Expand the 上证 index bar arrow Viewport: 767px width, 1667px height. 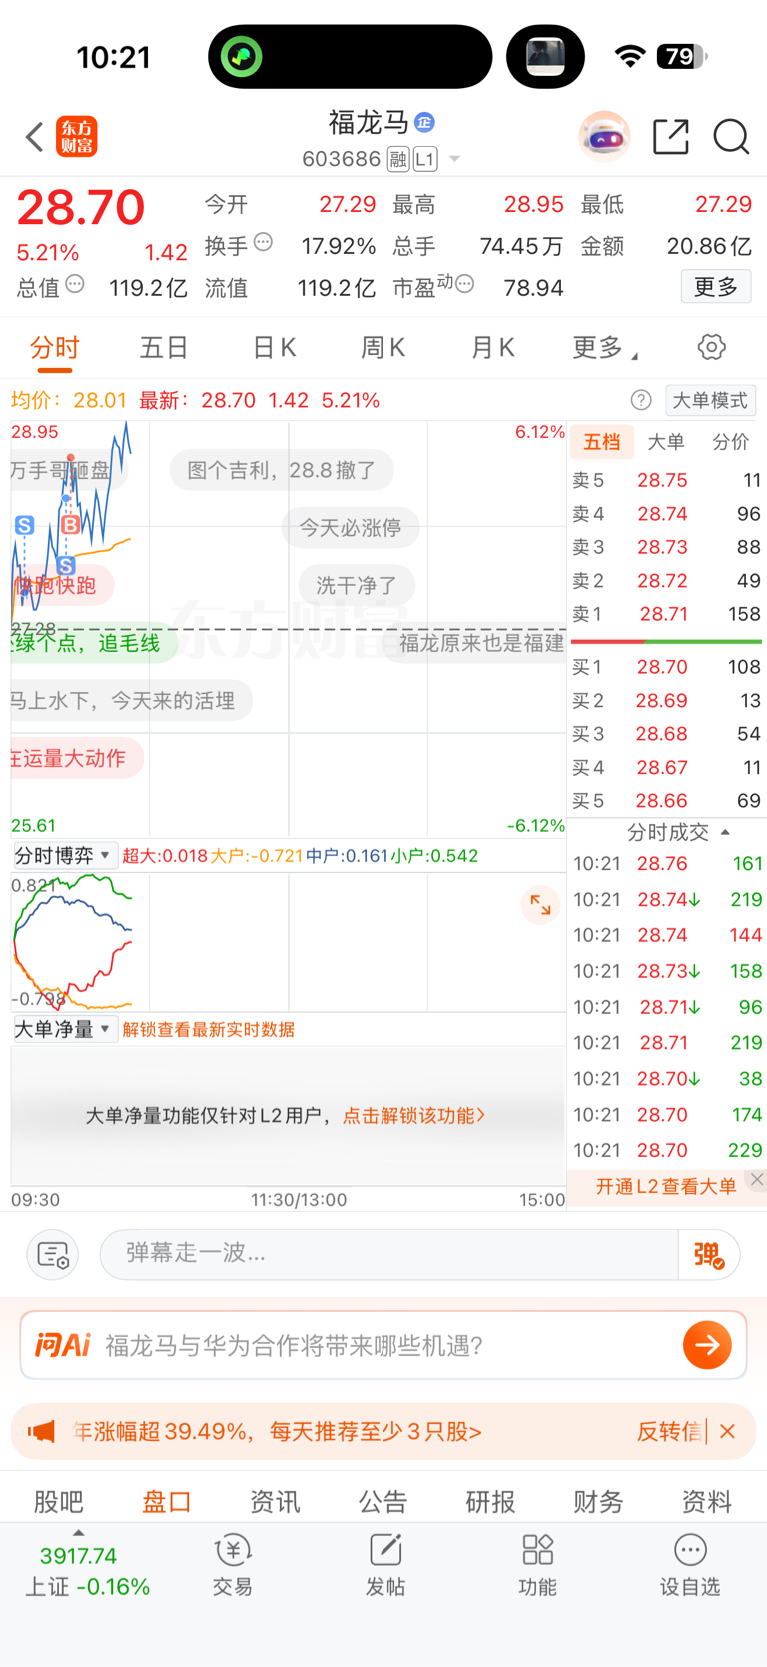point(79,1533)
